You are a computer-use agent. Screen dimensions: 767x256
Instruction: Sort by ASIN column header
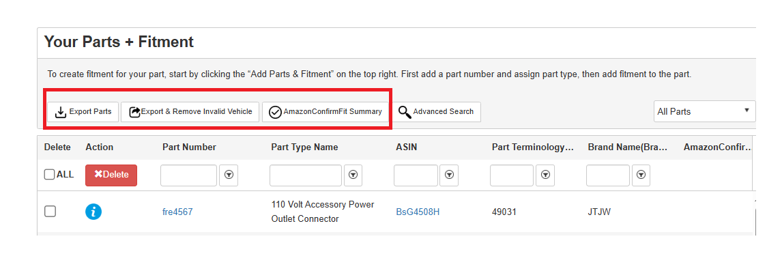tap(407, 147)
